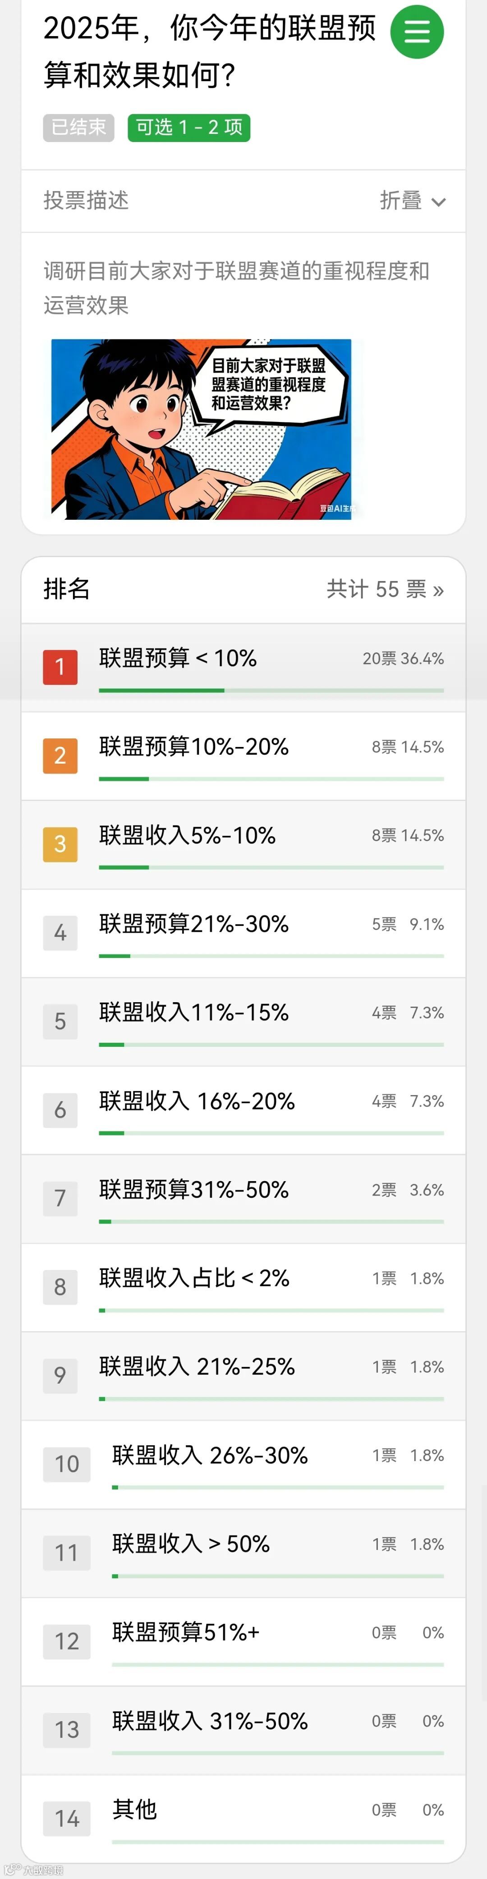Select the 已结束 status tag

click(78, 128)
